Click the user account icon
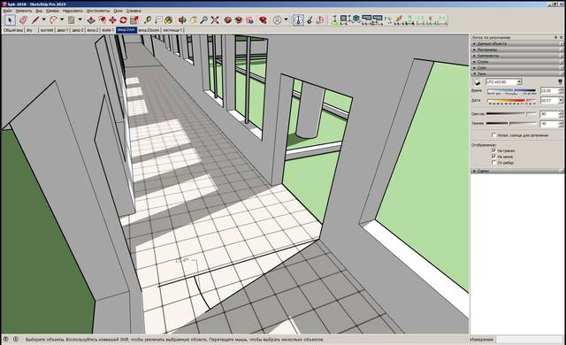The width and height of the screenshot is (566, 345). click(277, 19)
